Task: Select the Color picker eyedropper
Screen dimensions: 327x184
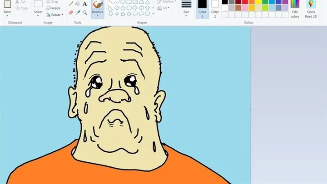Action: click(x=78, y=13)
